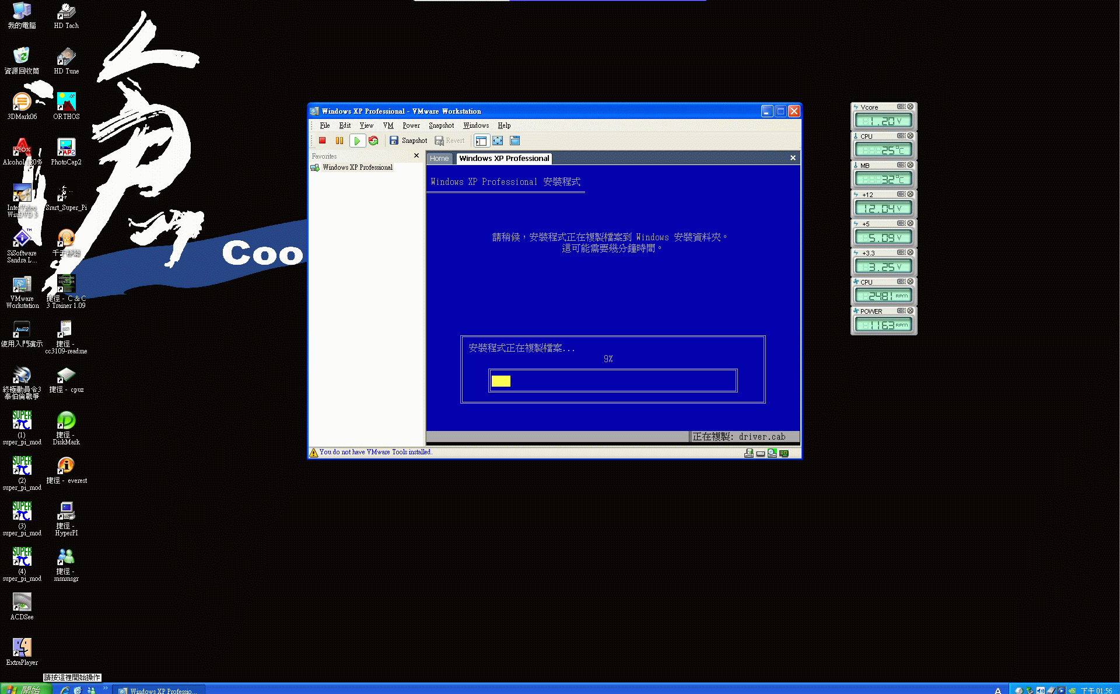Launch Internet Explorer from quick launch

pos(65,690)
